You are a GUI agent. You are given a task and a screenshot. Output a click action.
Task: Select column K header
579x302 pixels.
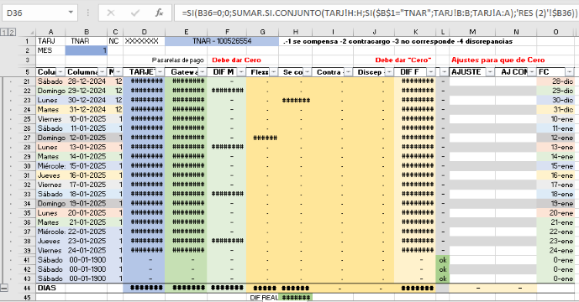[415, 33]
